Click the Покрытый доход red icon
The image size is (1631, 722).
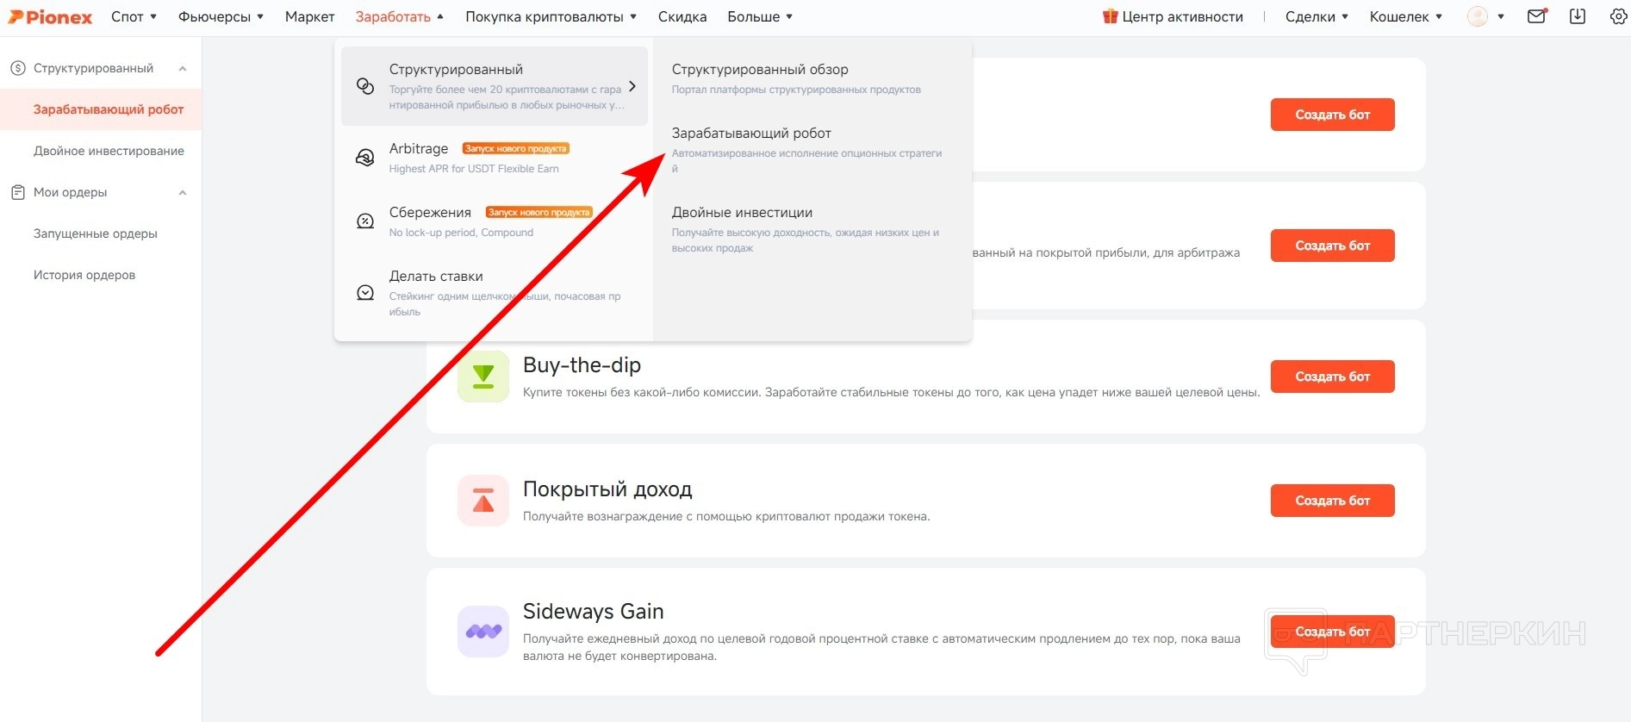pyautogui.click(x=483, y=501)
